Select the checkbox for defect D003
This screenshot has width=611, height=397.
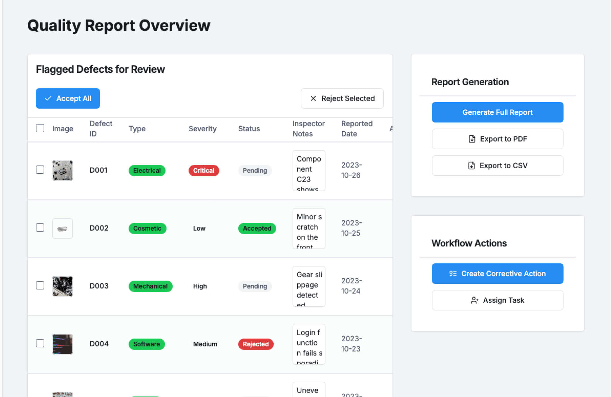click(40, 286)
